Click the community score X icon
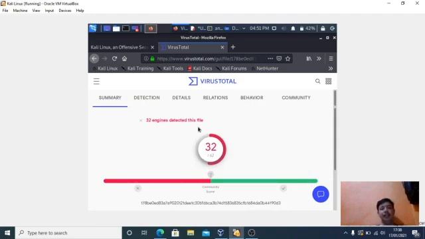Screen dimensions: 425x239 pyautogui.click(x=137, y=188)
